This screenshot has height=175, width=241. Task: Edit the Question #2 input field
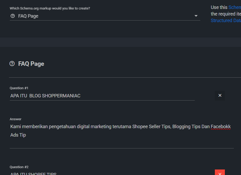tap(102, 173)
